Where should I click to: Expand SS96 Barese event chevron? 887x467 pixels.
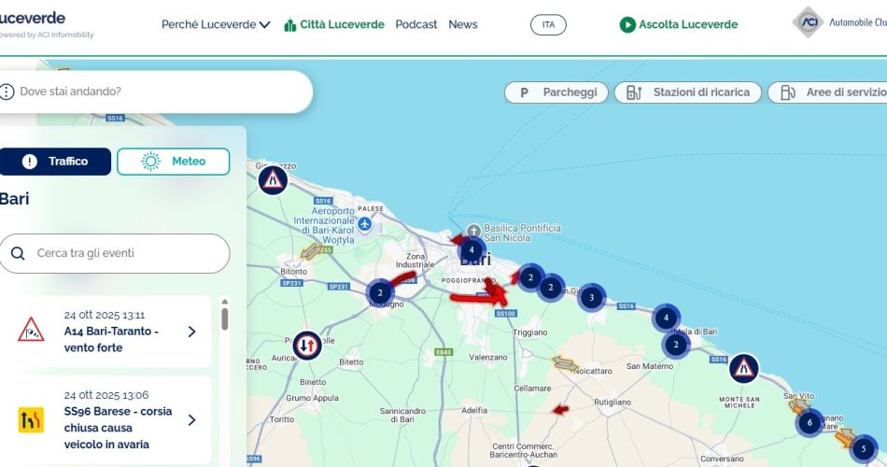coord(191,419)
